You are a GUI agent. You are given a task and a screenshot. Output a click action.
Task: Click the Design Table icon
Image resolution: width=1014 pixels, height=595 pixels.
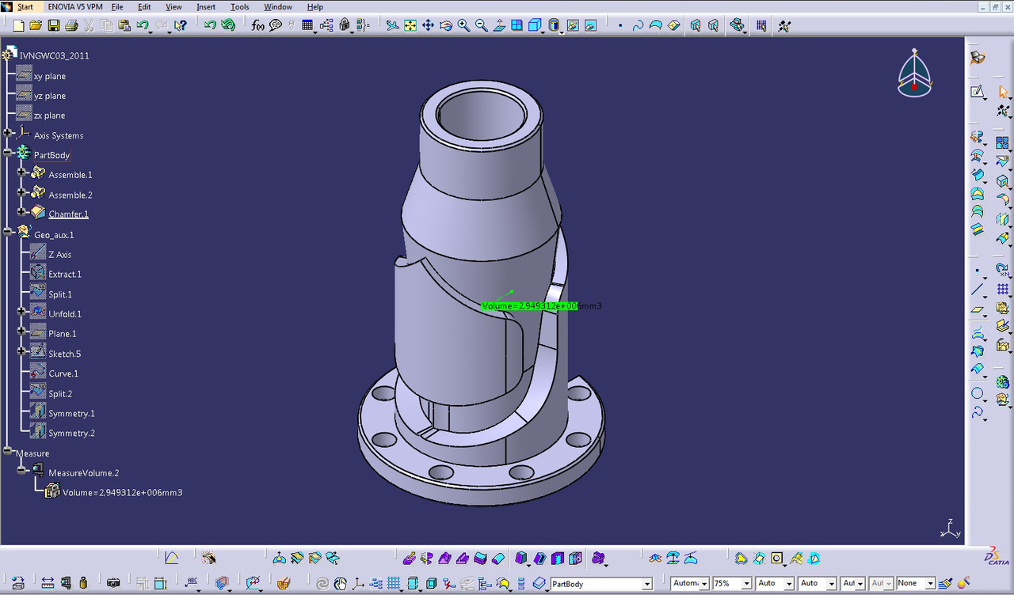(307, 25)
